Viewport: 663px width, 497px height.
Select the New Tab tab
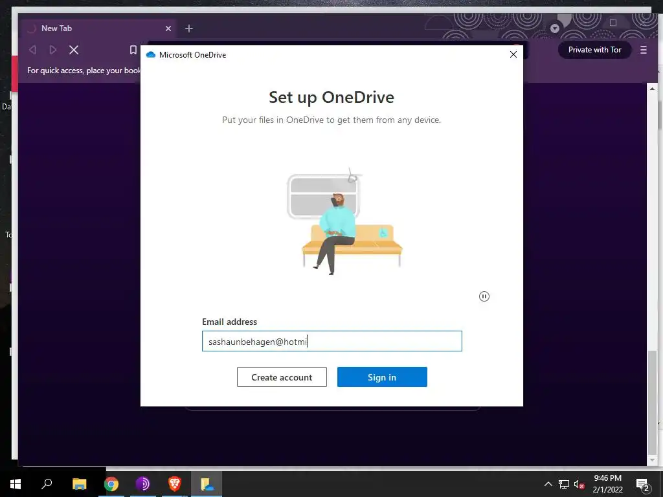pyautogui.click(x=99, y=28)
